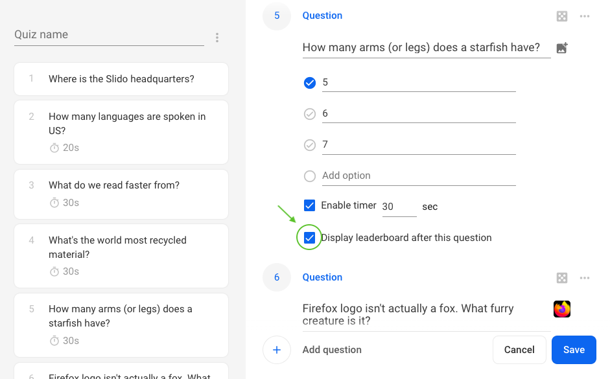The width and height of the screenshot is (610, 379).
Task: Click timer icon on question 2 card
Action: [54, 148]
